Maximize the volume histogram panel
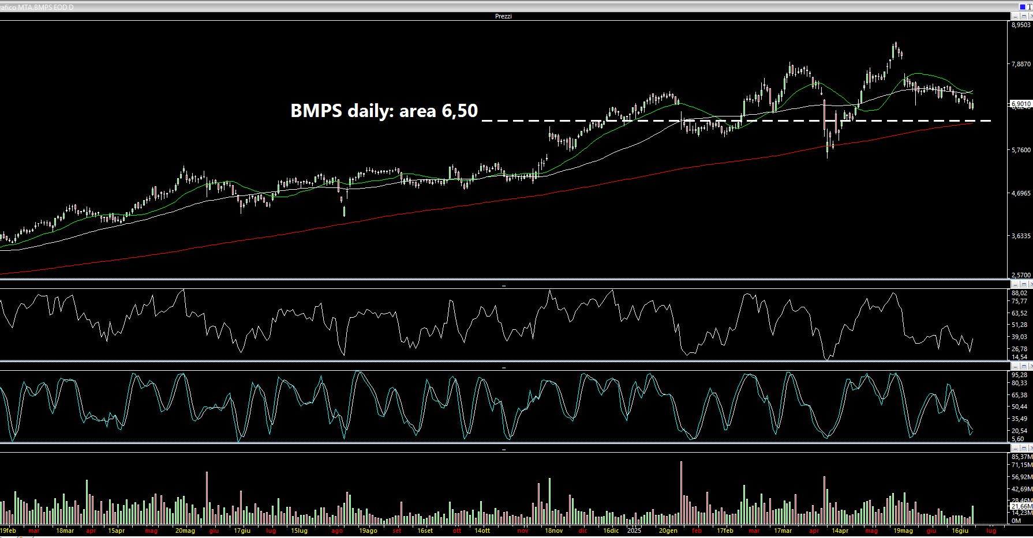Screen dimensions: 1033x538 tap(1025, 448)
